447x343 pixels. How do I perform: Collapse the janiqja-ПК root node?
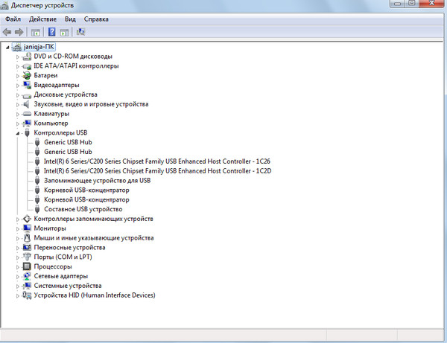7,48
